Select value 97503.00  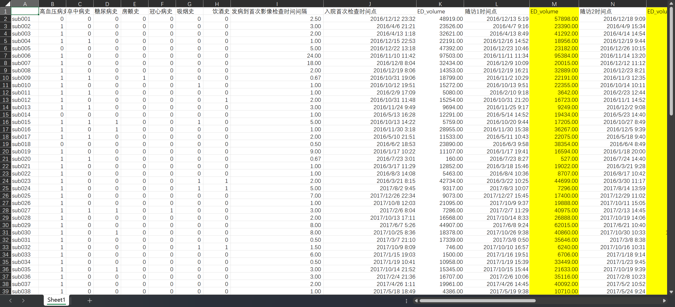pos(440,56)
